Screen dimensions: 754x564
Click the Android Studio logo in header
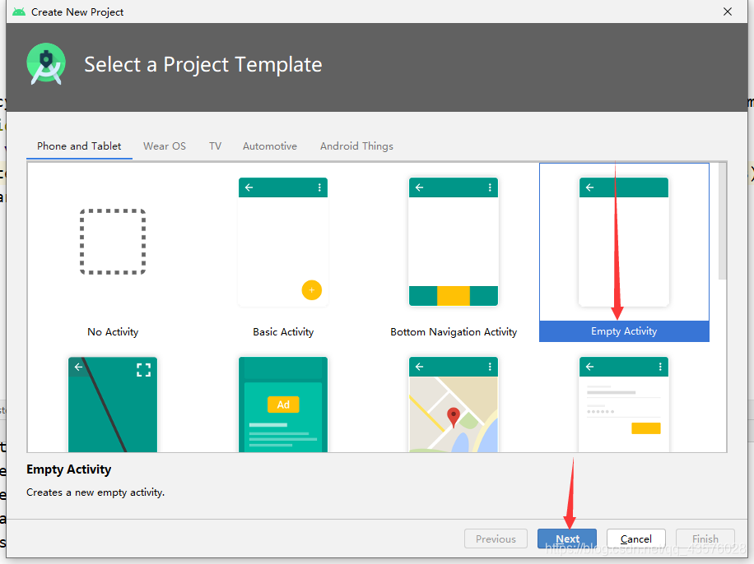(46, 64)
